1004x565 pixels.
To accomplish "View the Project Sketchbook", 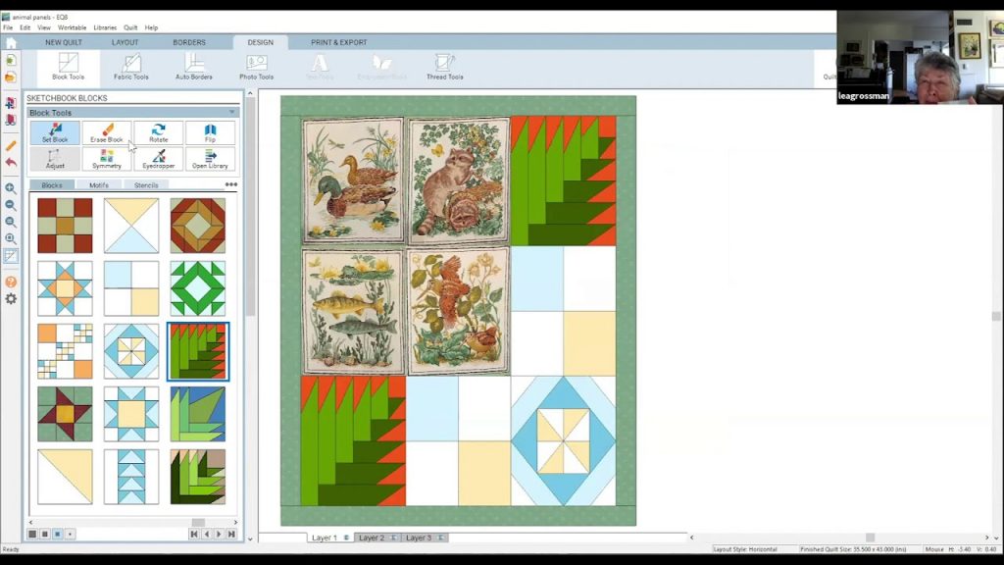I will coord(11,120).
